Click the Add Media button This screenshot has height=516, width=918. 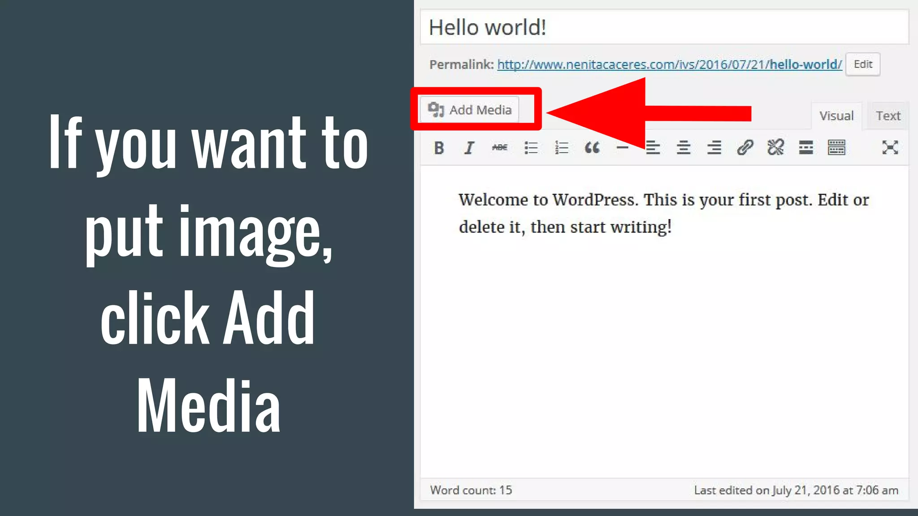tap(469, 110)
